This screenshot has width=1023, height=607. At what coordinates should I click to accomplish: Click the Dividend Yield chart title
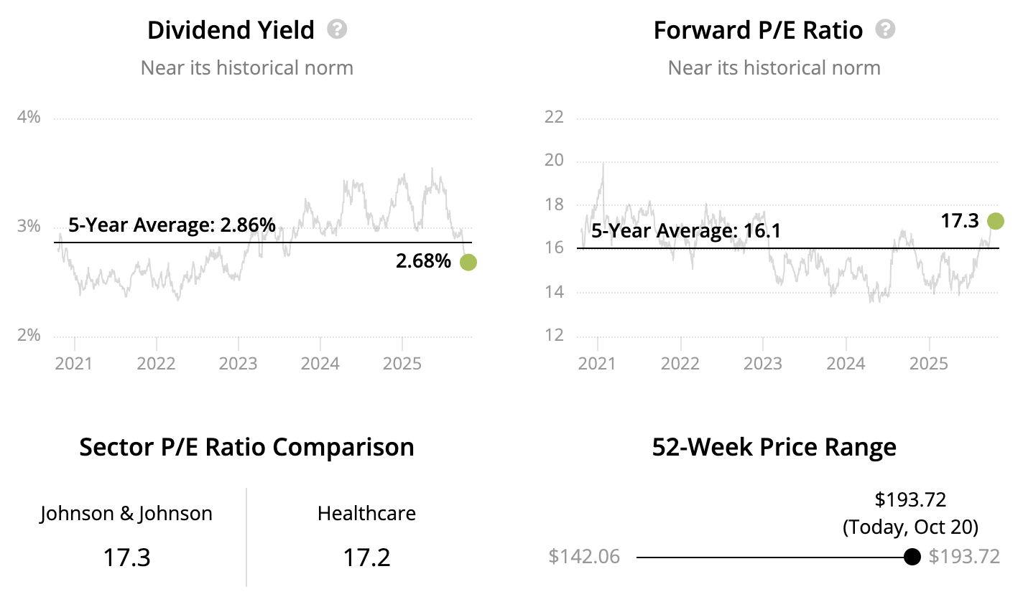231,30
